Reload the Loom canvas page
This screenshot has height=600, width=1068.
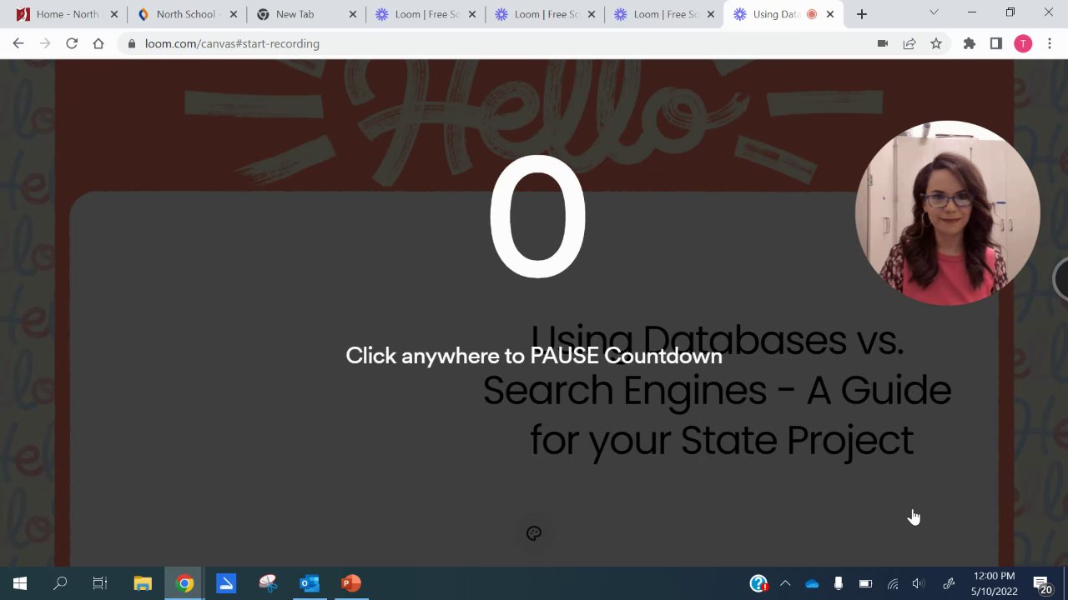click(x=72, y=43)
